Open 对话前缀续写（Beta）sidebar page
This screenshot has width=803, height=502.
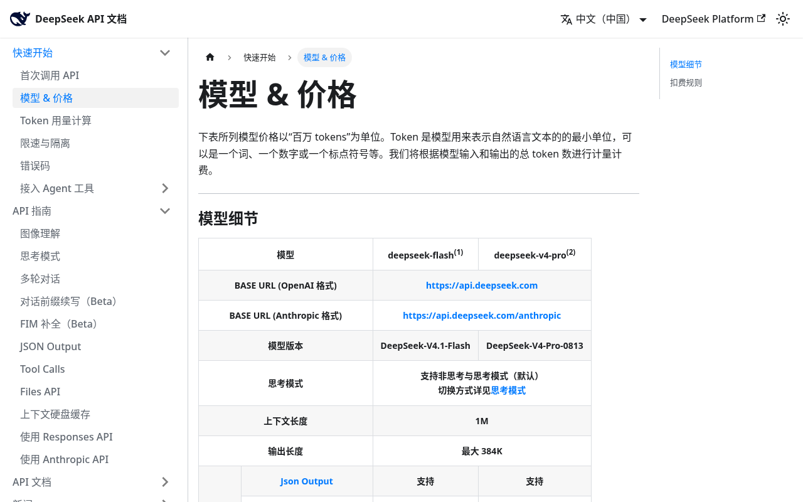(95, 301)
